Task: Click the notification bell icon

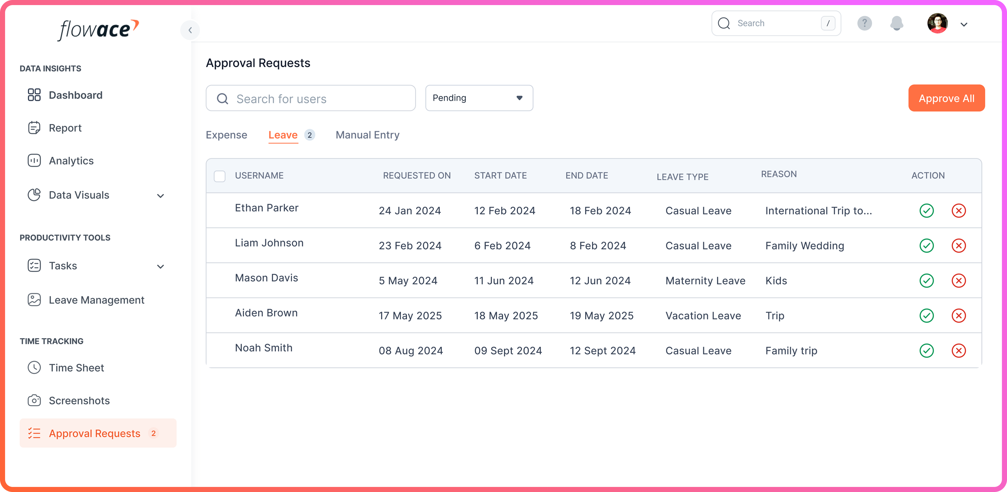Action: pos(896,23)
